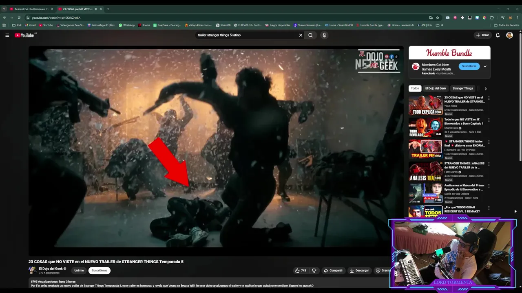The height and width of the screenshot is (293, 522).
Task: Open the Kick bookmark
Action: (17, 25)
